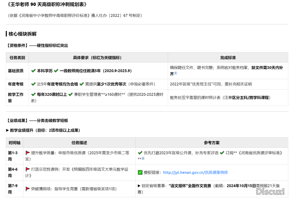The width and height of the screenshot is (289, 198).
Task: Click the checkmark before 每年320课时以上
Action: click(33, 94)
